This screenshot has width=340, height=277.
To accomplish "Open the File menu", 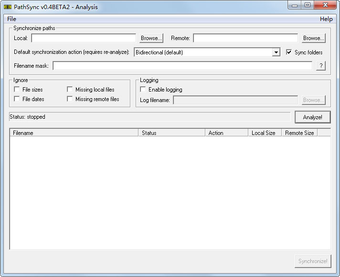I will pos(11,19).
